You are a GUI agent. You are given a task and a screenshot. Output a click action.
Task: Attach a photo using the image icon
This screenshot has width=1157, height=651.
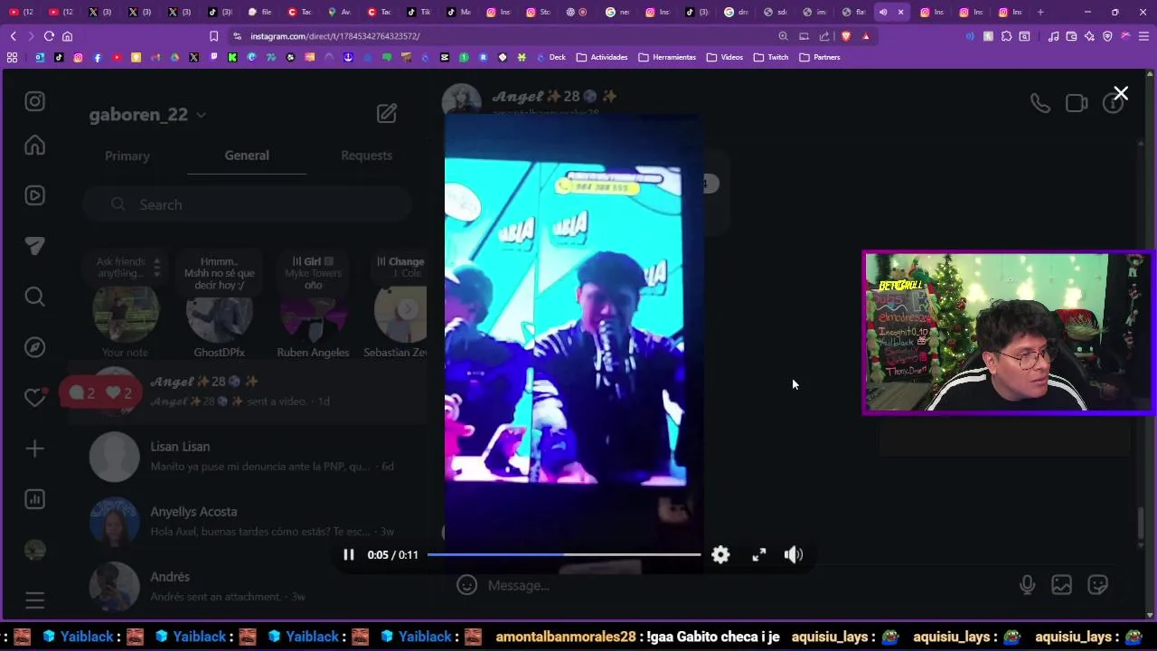1062,585
